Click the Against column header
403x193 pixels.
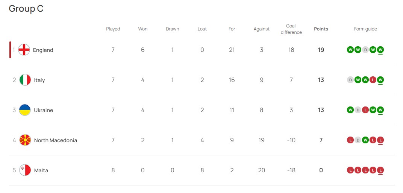point(261,29)
